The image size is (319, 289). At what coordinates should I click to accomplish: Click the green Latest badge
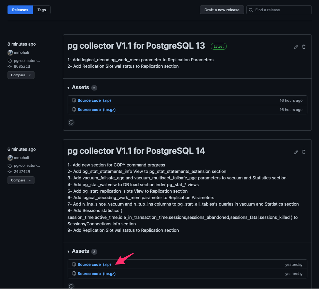(219, 46)
